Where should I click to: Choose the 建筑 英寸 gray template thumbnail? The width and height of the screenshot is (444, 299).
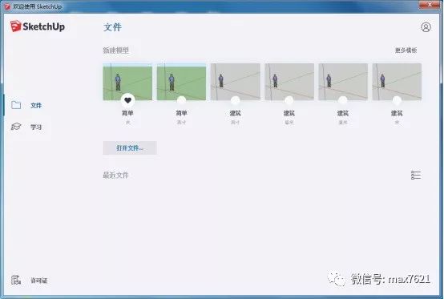point(235,82)
